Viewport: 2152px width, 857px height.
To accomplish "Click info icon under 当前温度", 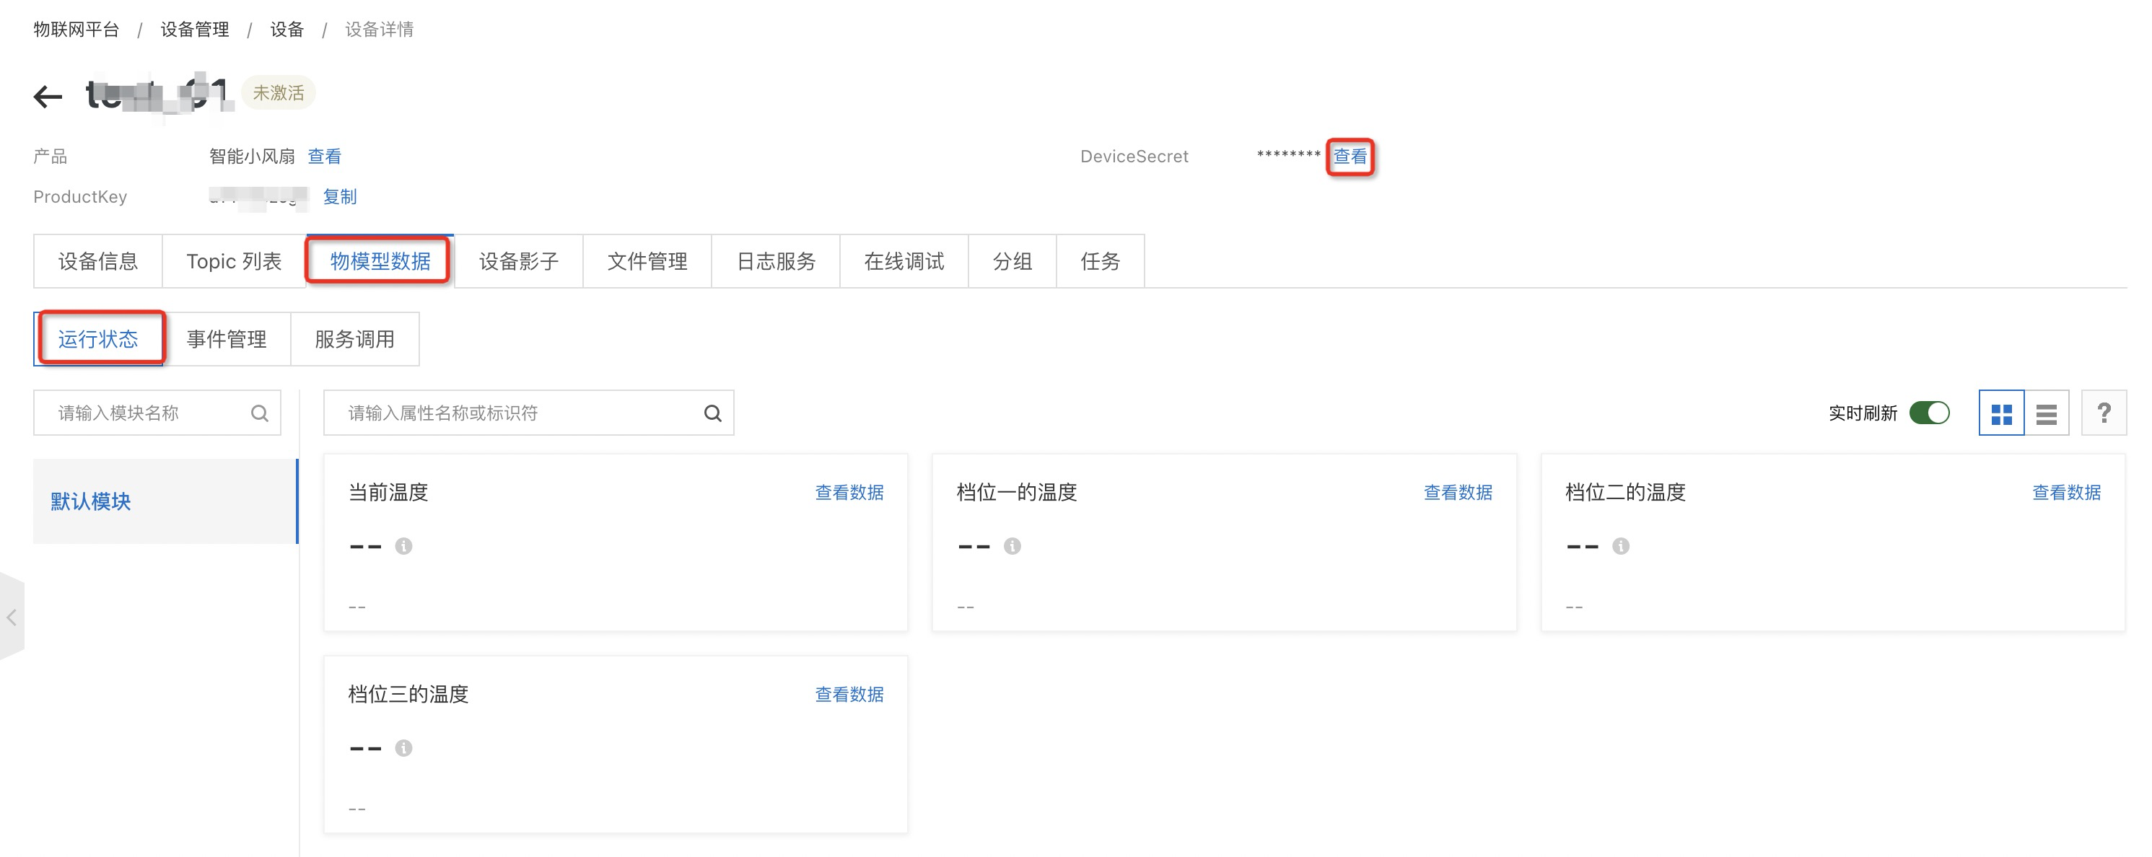I will click(x=403, y=546).
